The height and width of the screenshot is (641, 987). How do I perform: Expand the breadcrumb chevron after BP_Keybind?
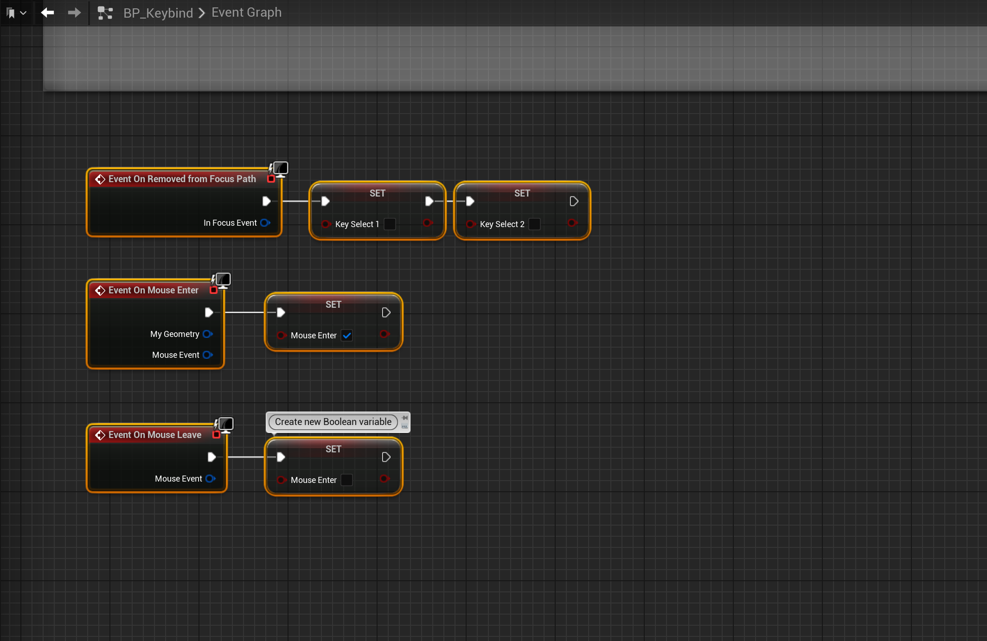tap(202, 13)
